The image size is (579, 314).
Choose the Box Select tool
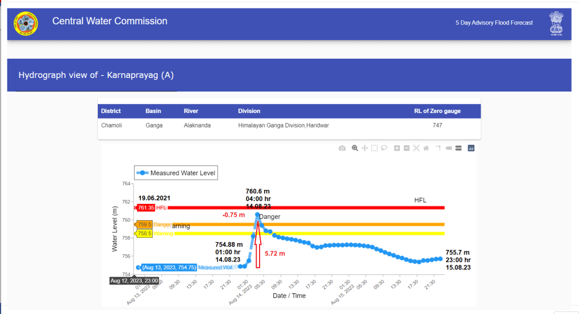(x=374, y=148)
